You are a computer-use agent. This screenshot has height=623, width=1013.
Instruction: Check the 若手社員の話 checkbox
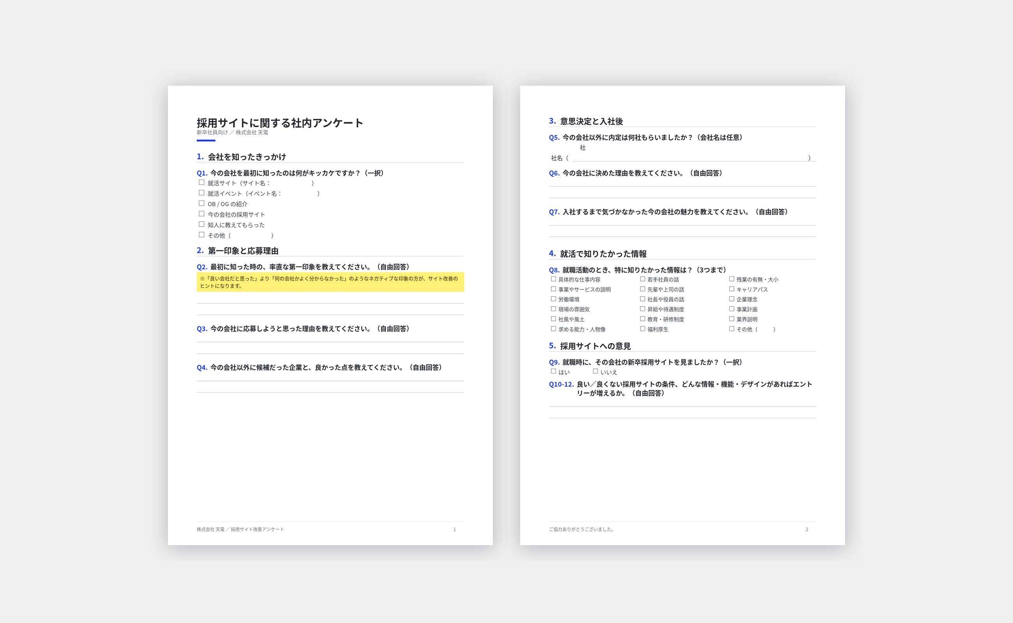(x=642, y=279)
